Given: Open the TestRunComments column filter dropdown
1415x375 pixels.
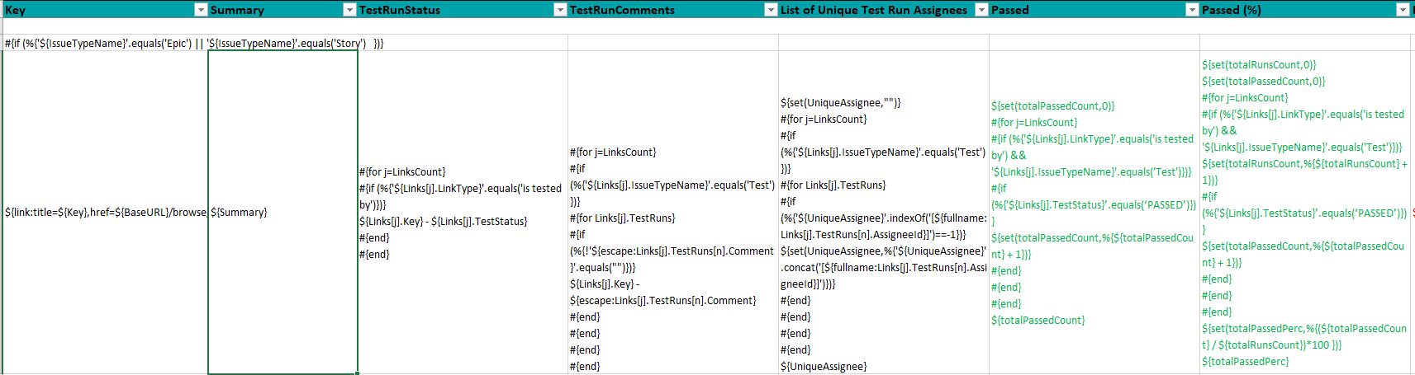Looking at the screenshot, I should click(x=771, y=10).
